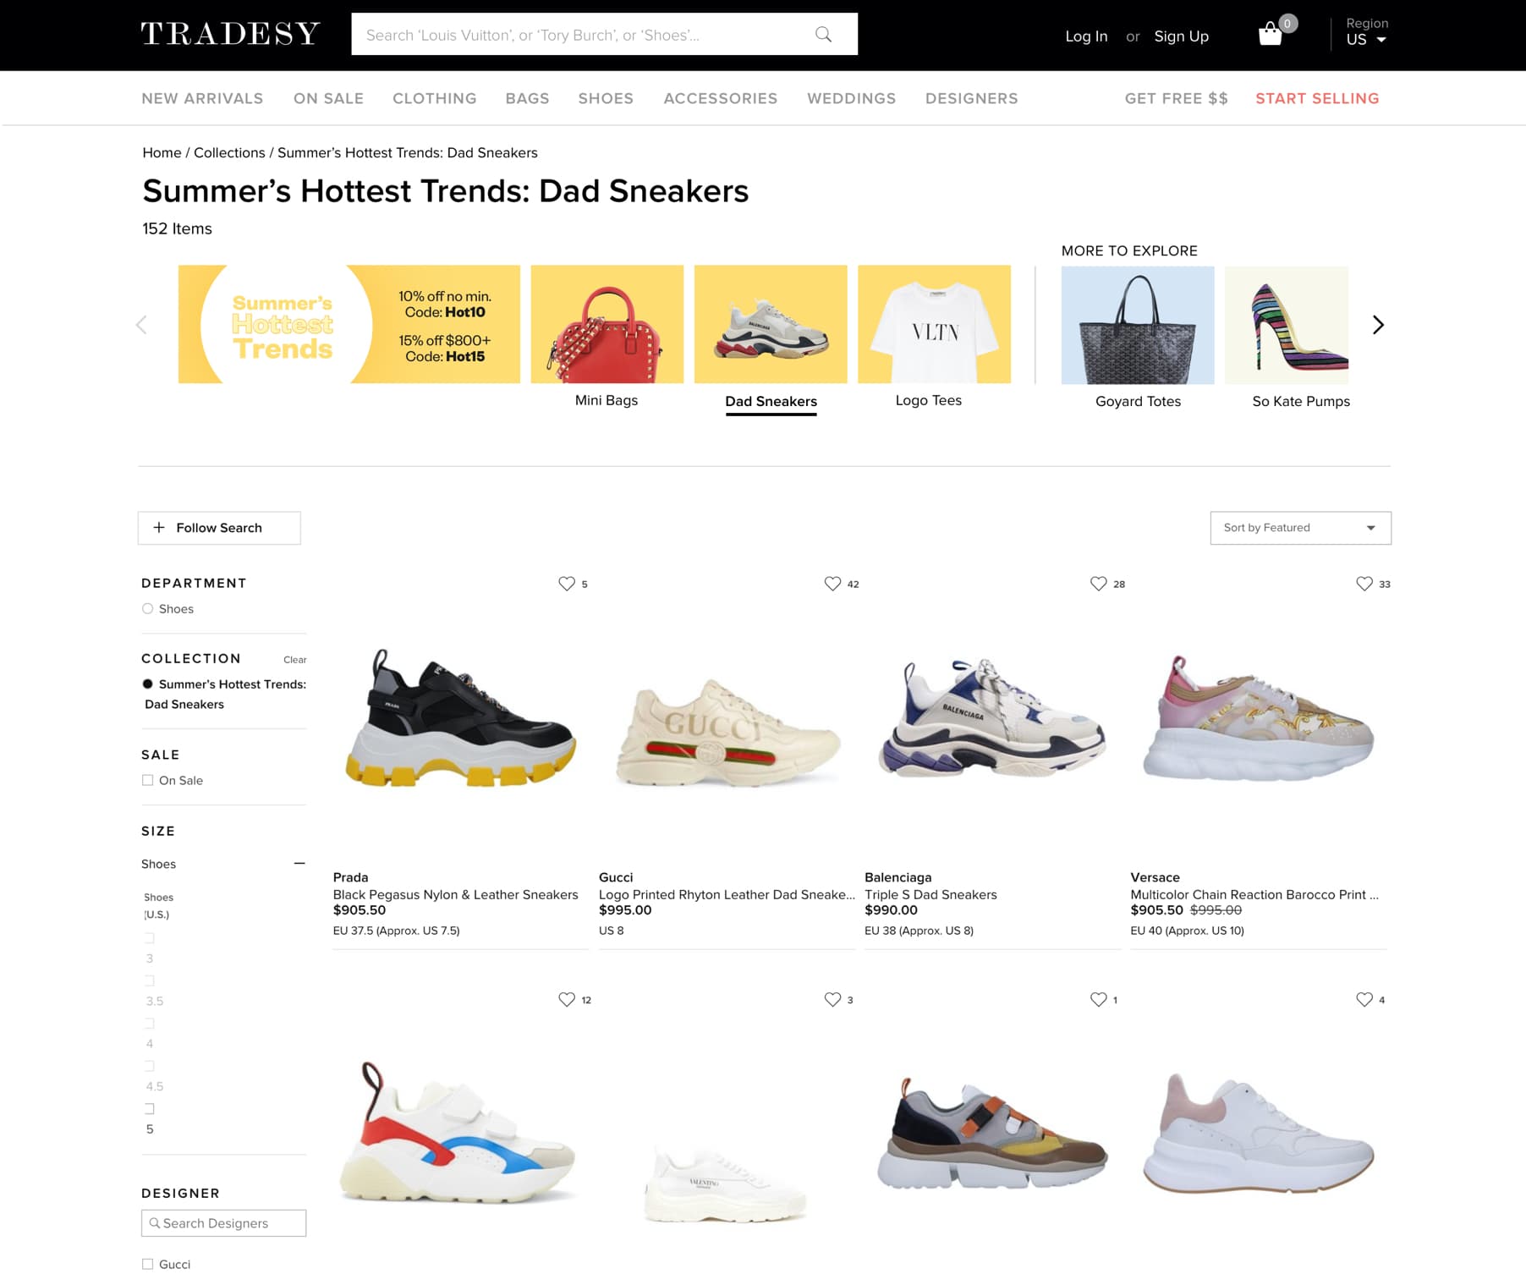Click previous arrow on trends carousel
Viewport: 1526px width, 1274px height.
tap(141, 325)
